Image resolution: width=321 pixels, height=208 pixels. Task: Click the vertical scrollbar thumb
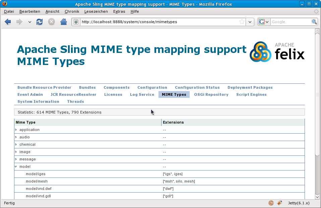317,94
